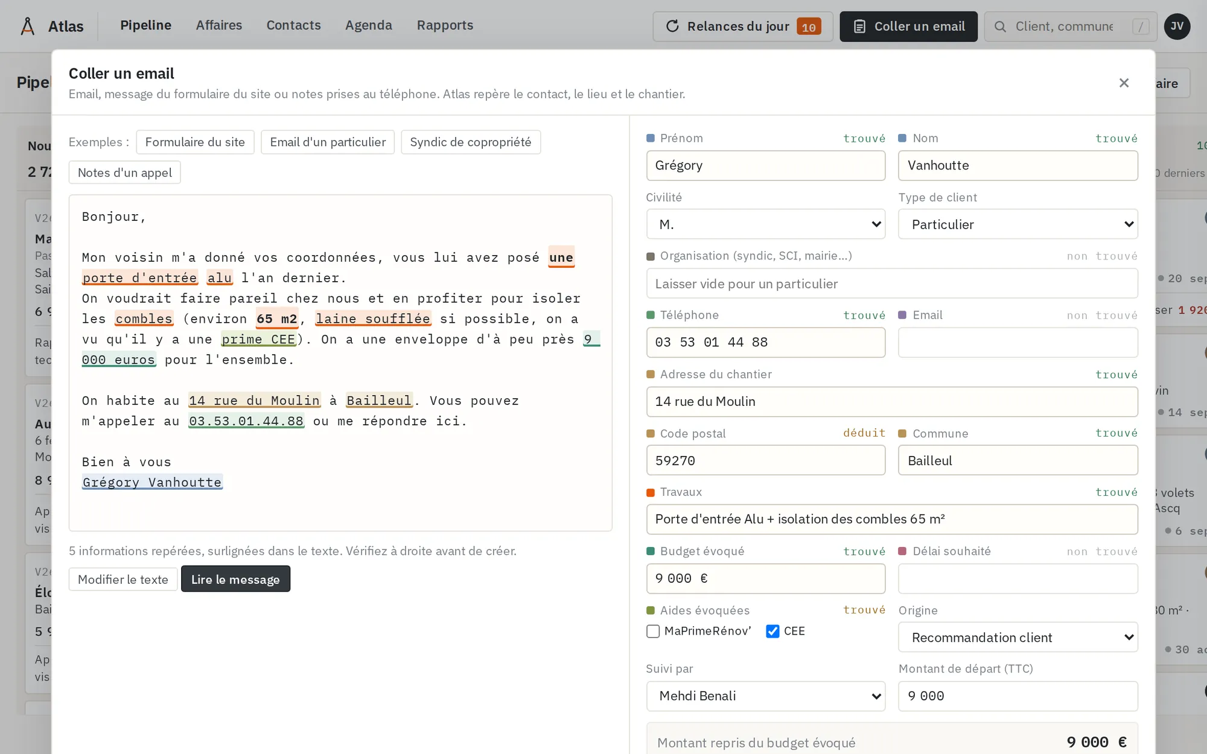1207x754 pixels.
Task: Open the Contacts tab
Action: [293, 25]
